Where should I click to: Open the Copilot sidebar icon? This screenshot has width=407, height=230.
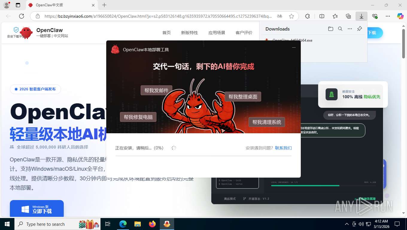pos(400,16)
